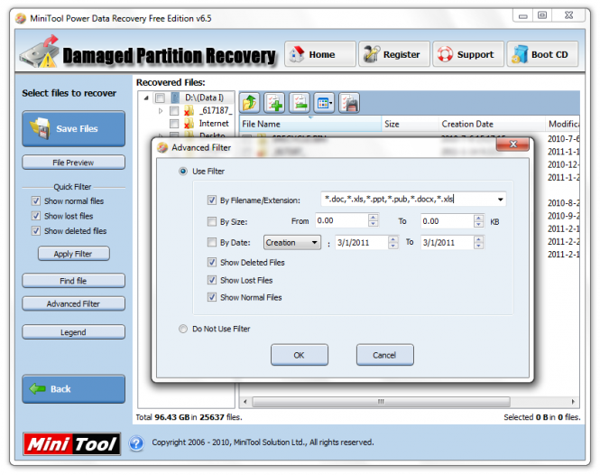Click the D:\(Data I) drive icon
This screenshot has width=600, height=475.
(x=175, y=98)
